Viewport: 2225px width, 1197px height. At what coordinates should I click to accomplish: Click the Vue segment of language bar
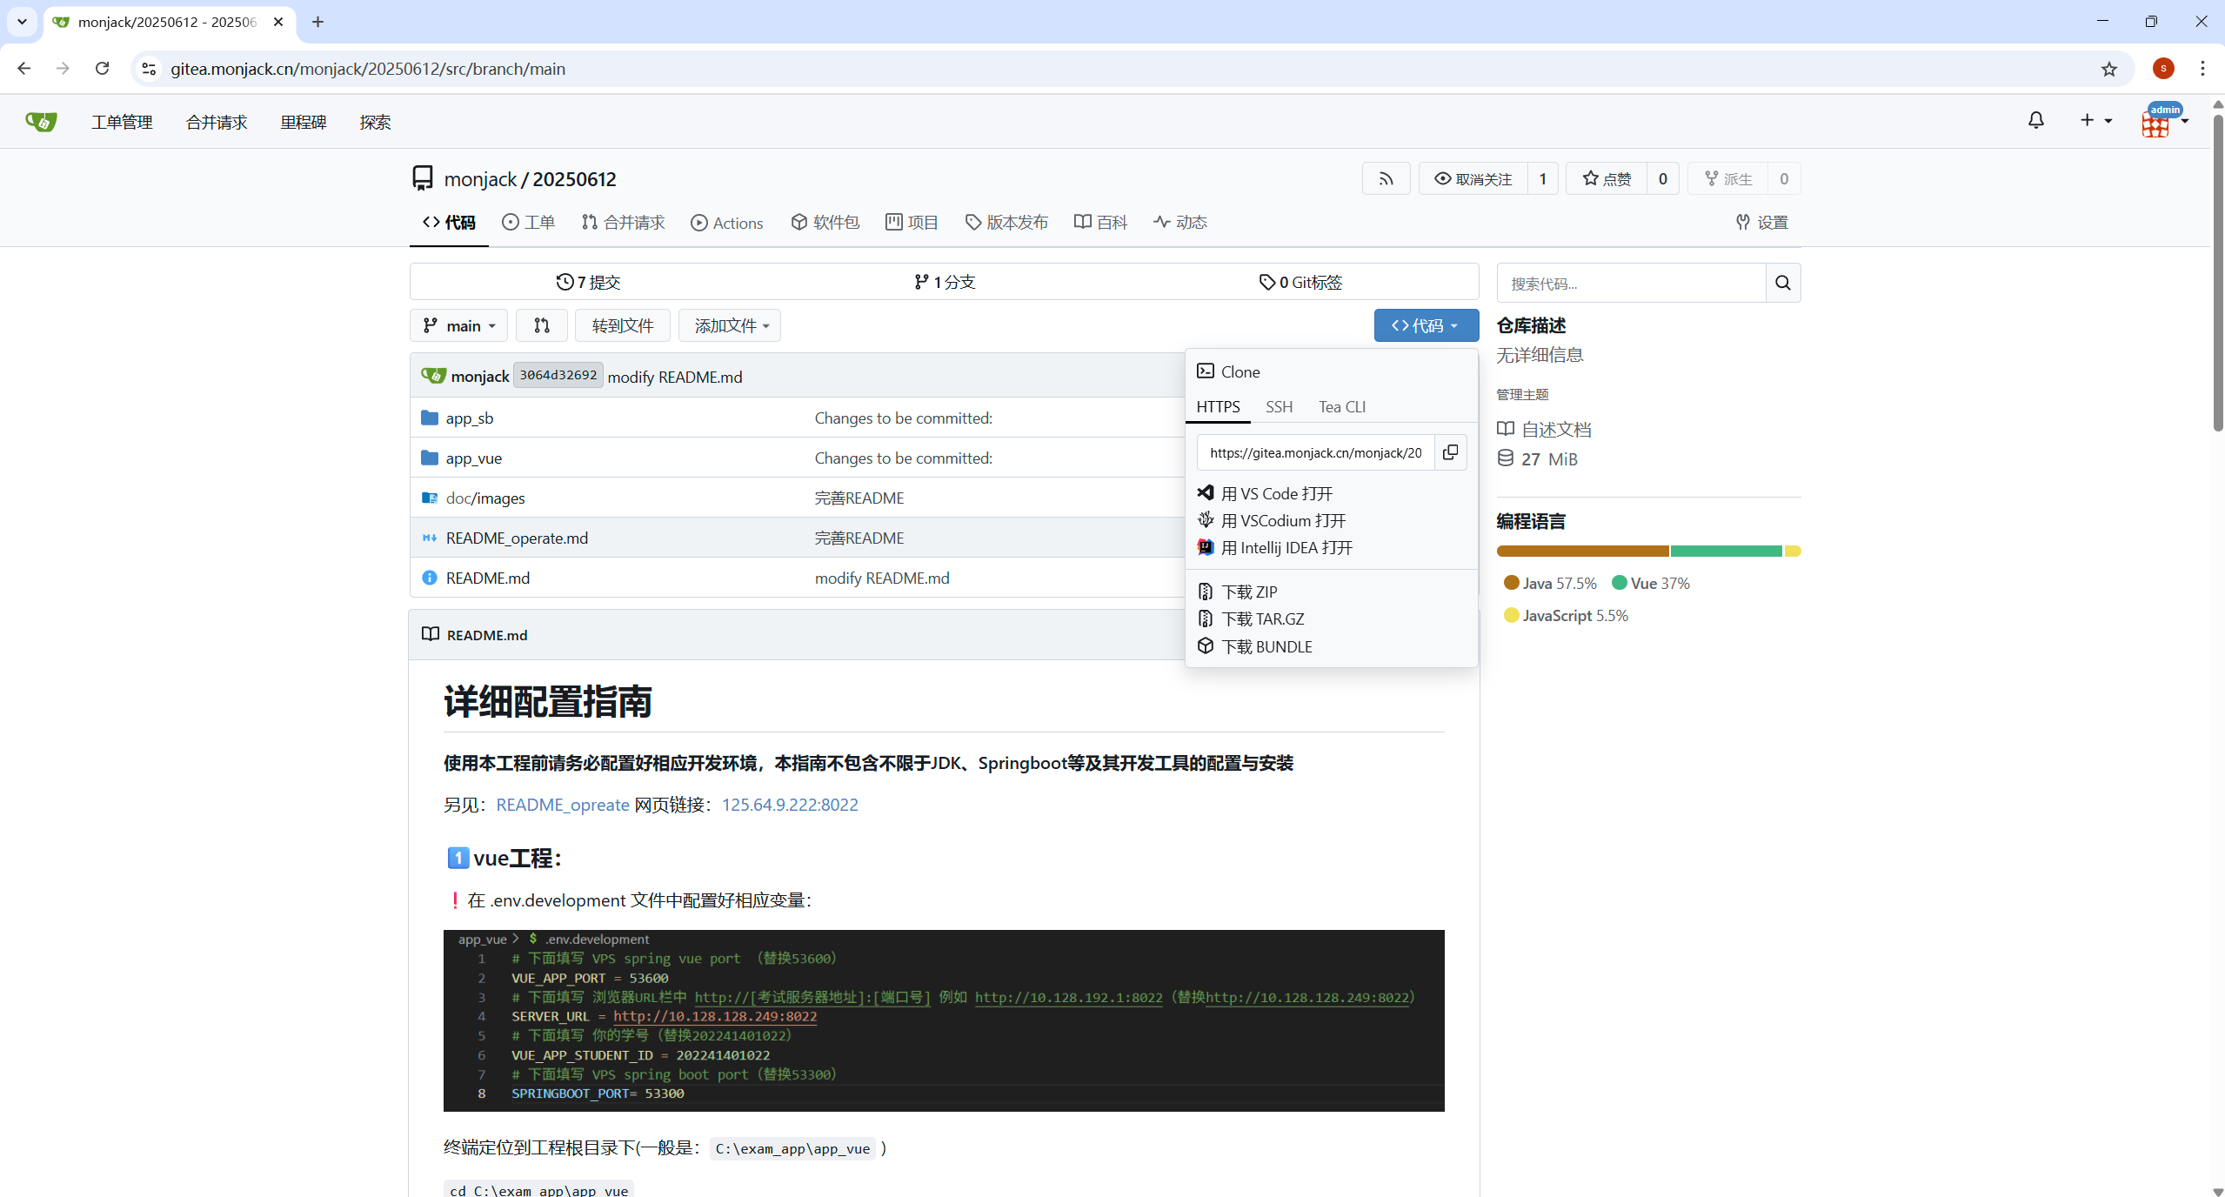tap(1726, 551)
